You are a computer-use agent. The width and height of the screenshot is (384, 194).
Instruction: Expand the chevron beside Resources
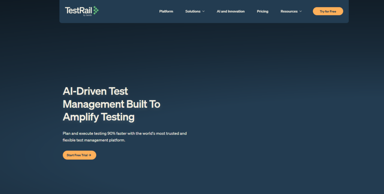tap(300, 12)
